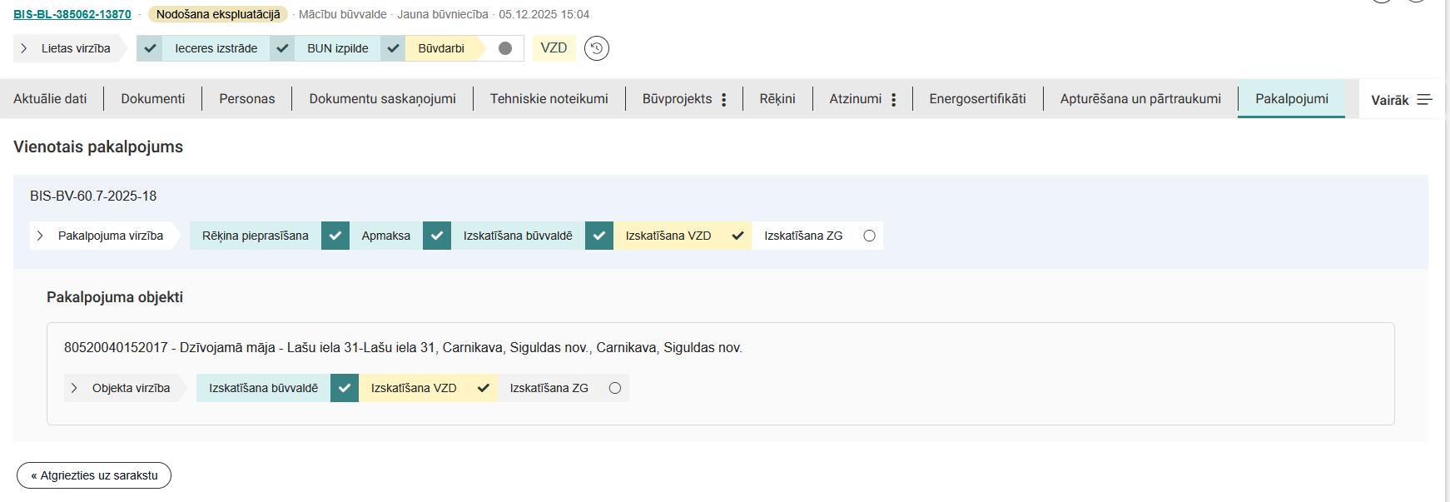
Task: Click the yellow VZD badge
Action: click(554, 48)
